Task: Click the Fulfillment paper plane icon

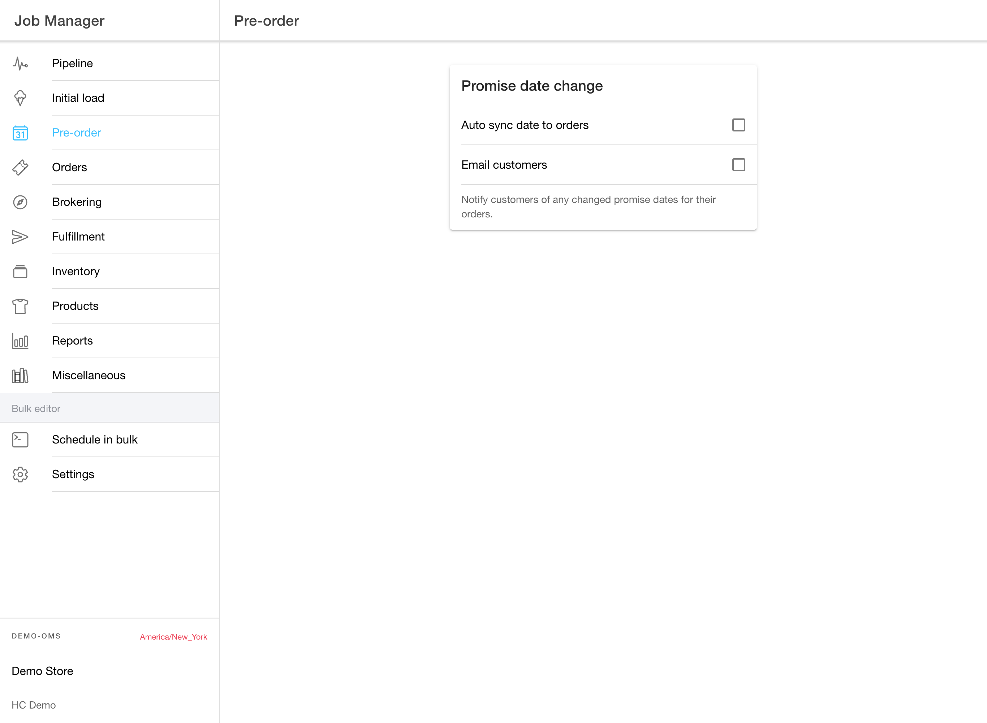Action: 20,237
